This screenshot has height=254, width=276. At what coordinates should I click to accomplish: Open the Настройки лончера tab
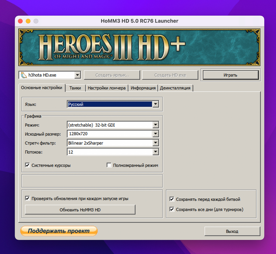[107, 88]
